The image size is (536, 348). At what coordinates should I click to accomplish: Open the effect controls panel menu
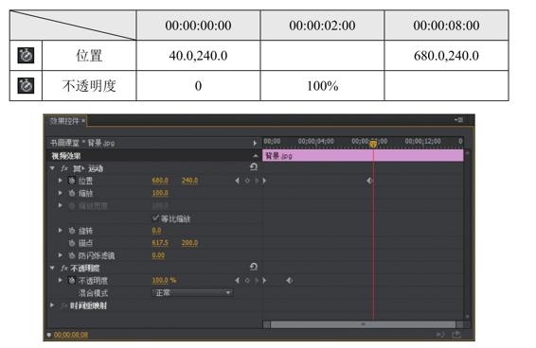tap(458, 119)
